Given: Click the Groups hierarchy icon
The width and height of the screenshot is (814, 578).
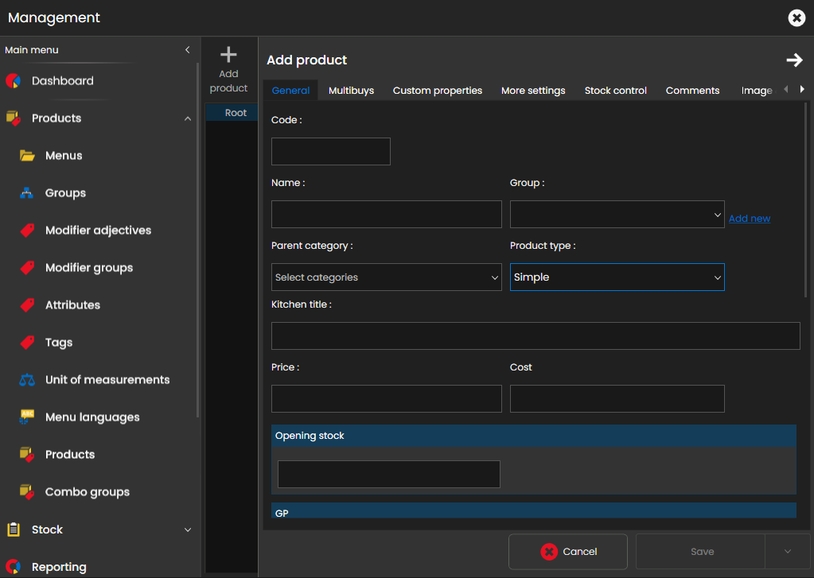Looking at the screenshot, I should (27, 193).
